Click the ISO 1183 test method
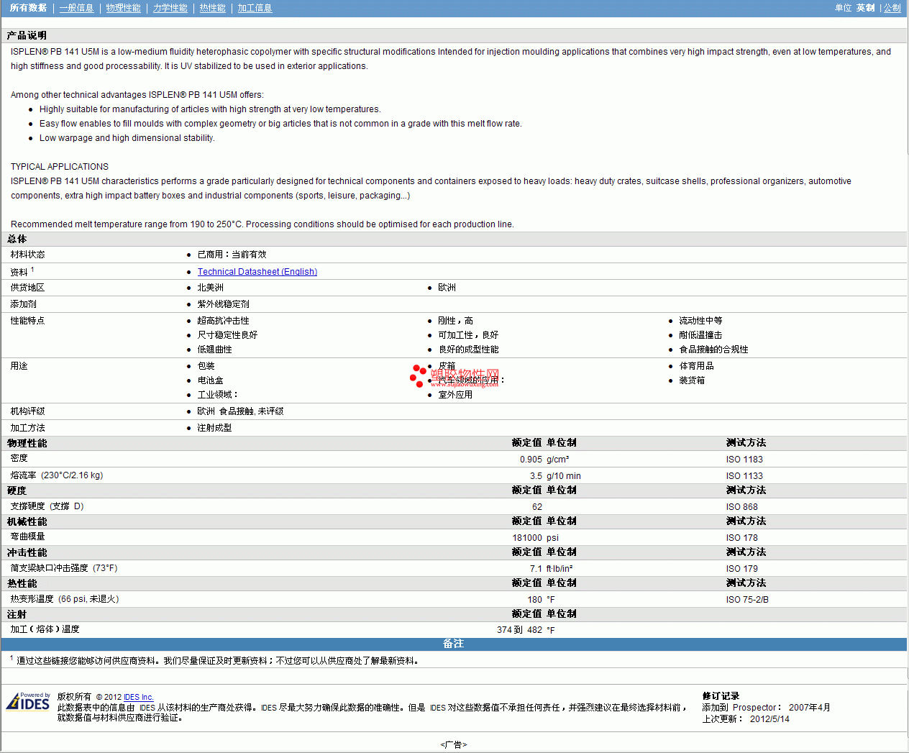Viewport: 909px width, 753px height. (x=744, y=460)
